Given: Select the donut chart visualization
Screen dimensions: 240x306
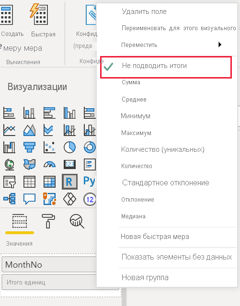Looking at the screenshot, I should click(90, 147).
